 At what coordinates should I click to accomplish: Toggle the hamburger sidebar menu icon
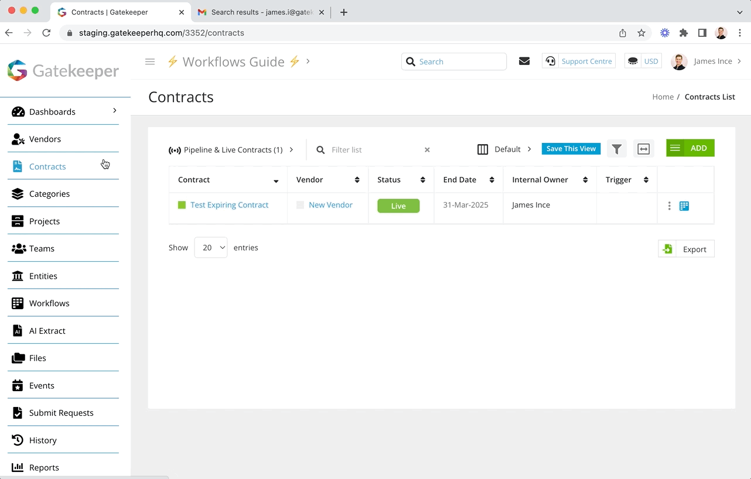150,61
